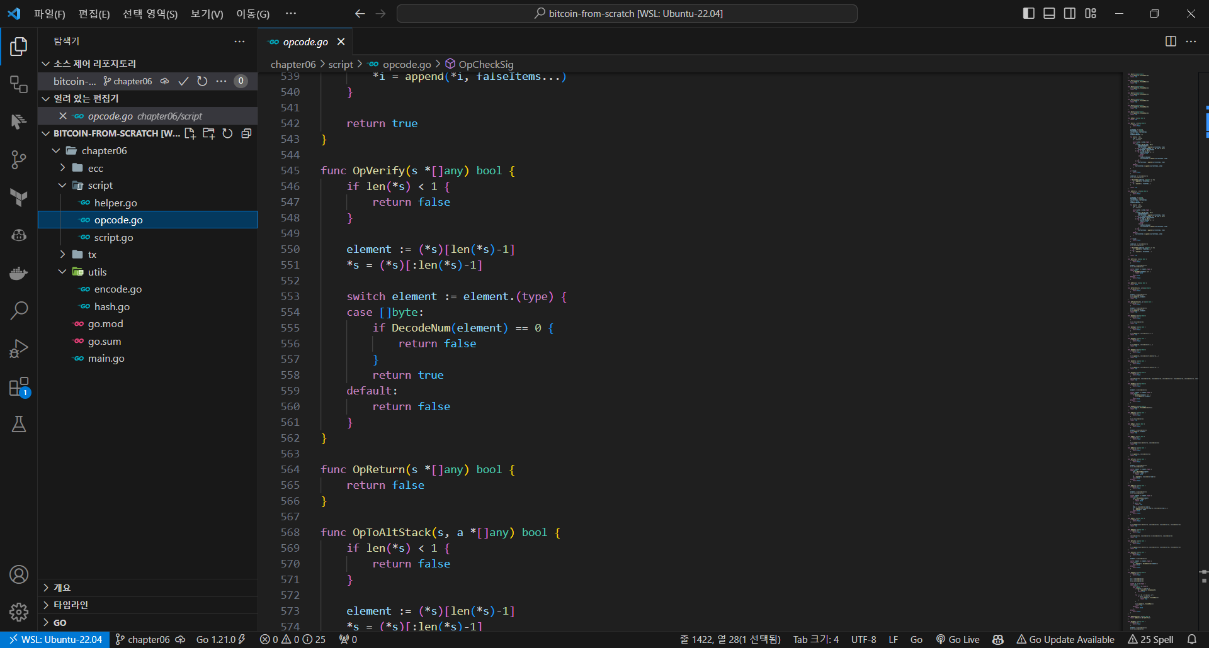1209x648 pixels.
Task: Go forward in navigation history
Action: click(x=380, y=13)
